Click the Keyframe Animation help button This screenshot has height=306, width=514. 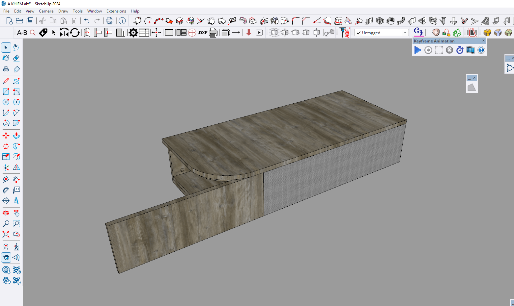[481, 50]
